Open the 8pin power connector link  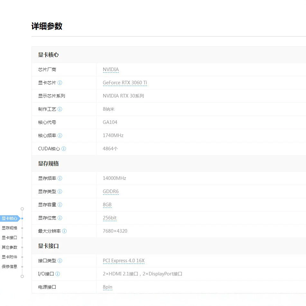click(x=107, y=287)
